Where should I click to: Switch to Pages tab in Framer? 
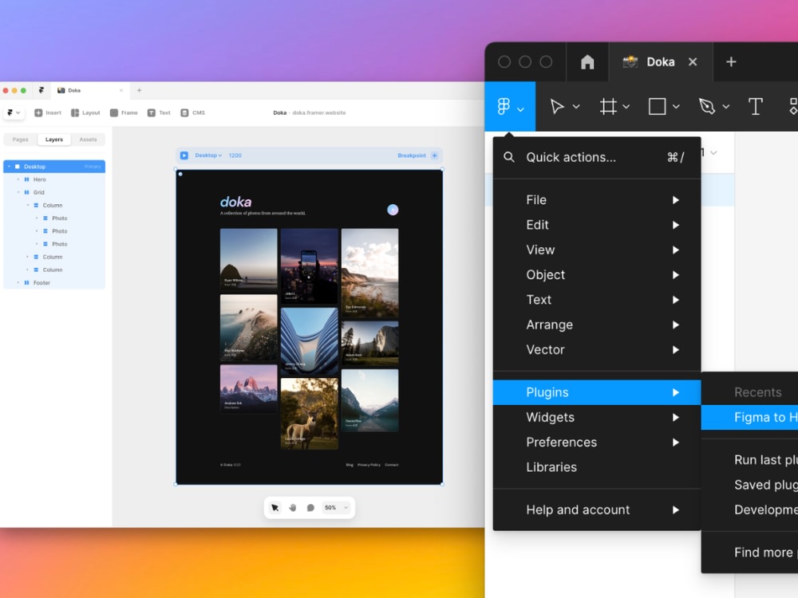click(21, 140)
